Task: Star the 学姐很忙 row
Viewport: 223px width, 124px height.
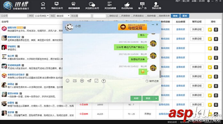Action: point(210,48)
